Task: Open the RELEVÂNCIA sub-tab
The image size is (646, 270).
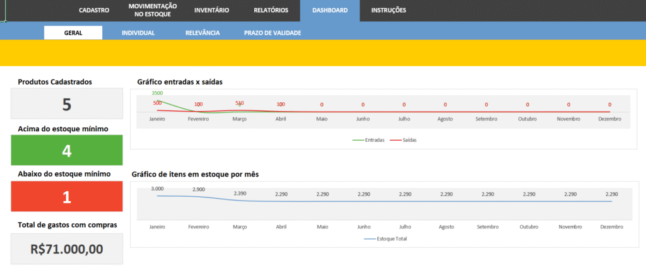Action: click(203, 33)
